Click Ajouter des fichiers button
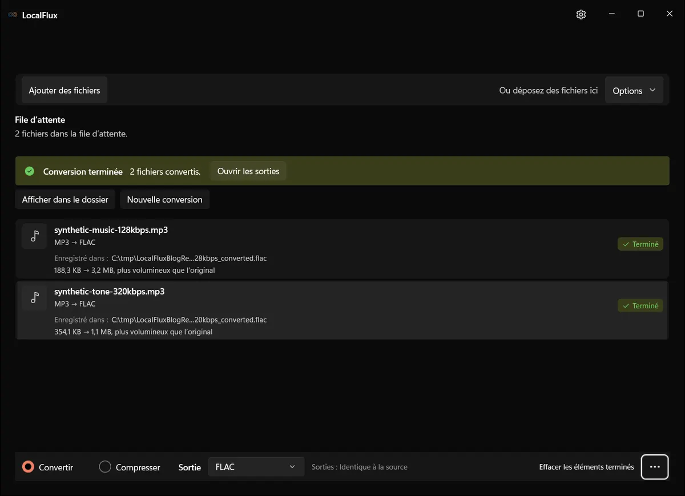The width and height of the screenshot is (685, 496). [x=65, y=90]
